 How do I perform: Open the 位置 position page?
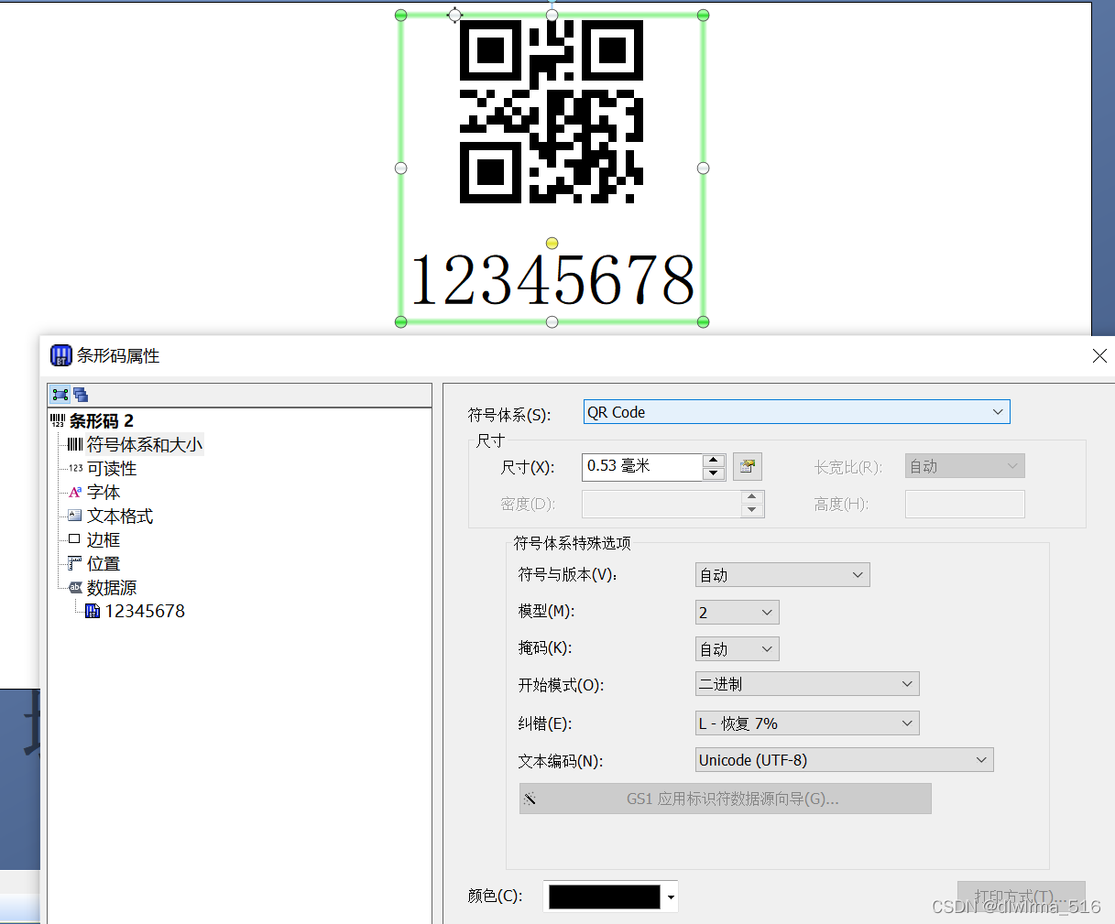[x=104, y=564]
